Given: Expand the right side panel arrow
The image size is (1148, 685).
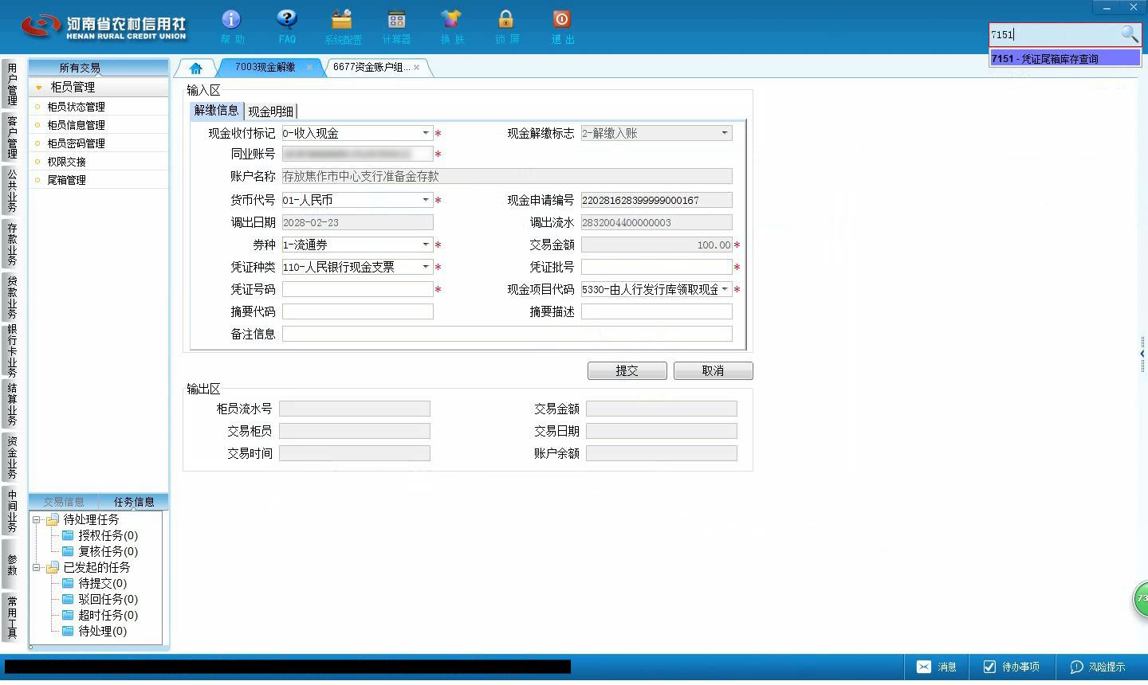Looking at the screenshot, I should click(x=1142, y=354).
